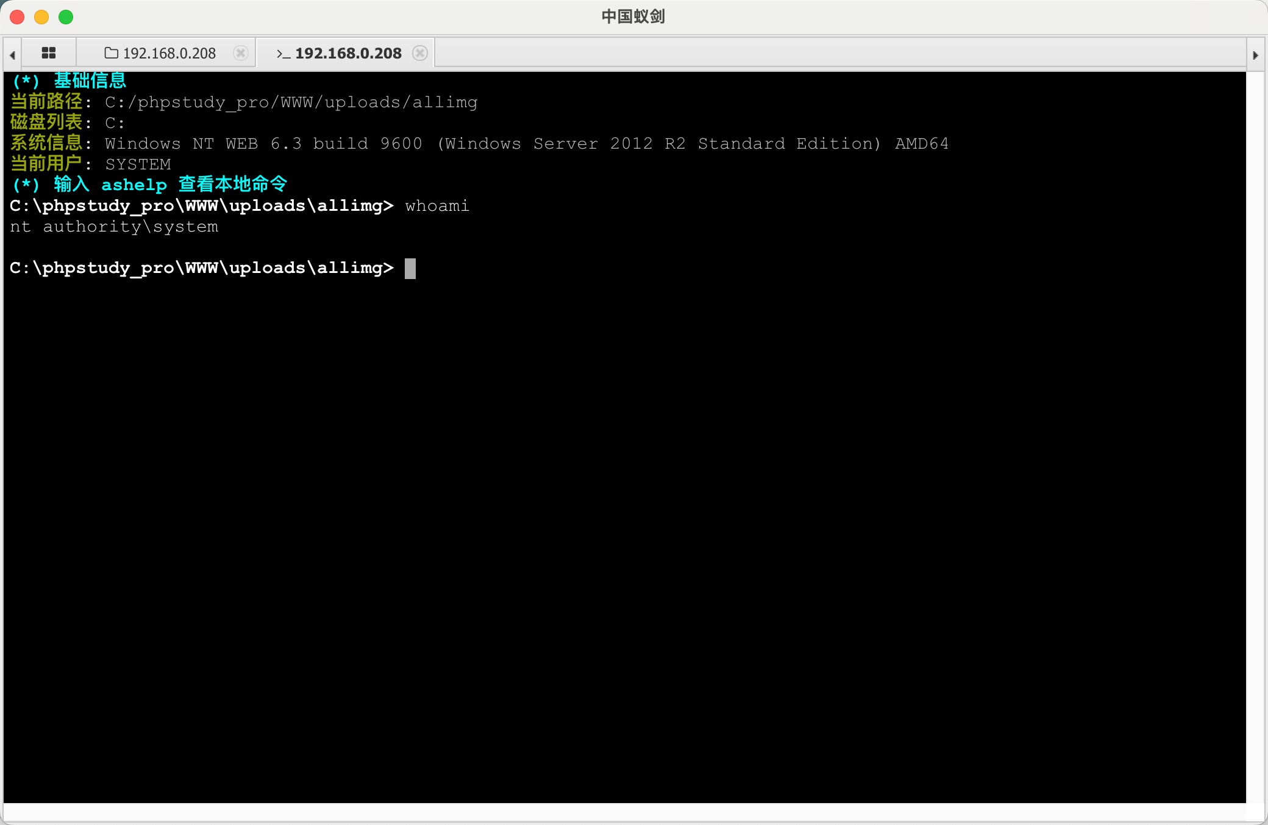The width and height of the screenshot is (1268, 825).
Task: Click the folder icon on file manager tab
Action: pyautogui.click(x=111, y=54)
